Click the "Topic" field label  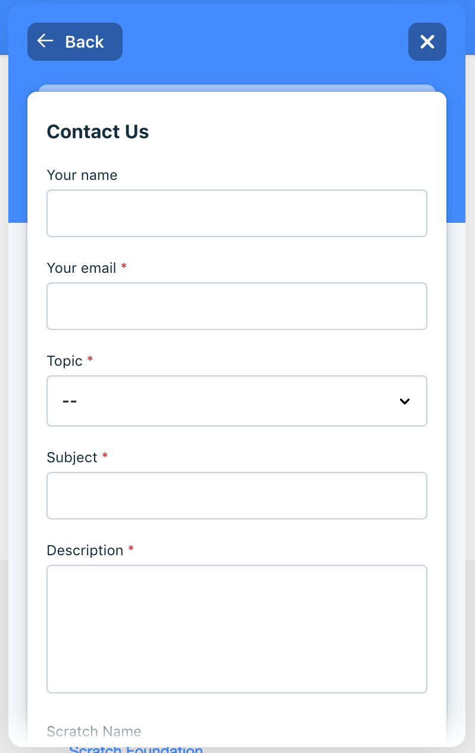click(x=65, y=361)
